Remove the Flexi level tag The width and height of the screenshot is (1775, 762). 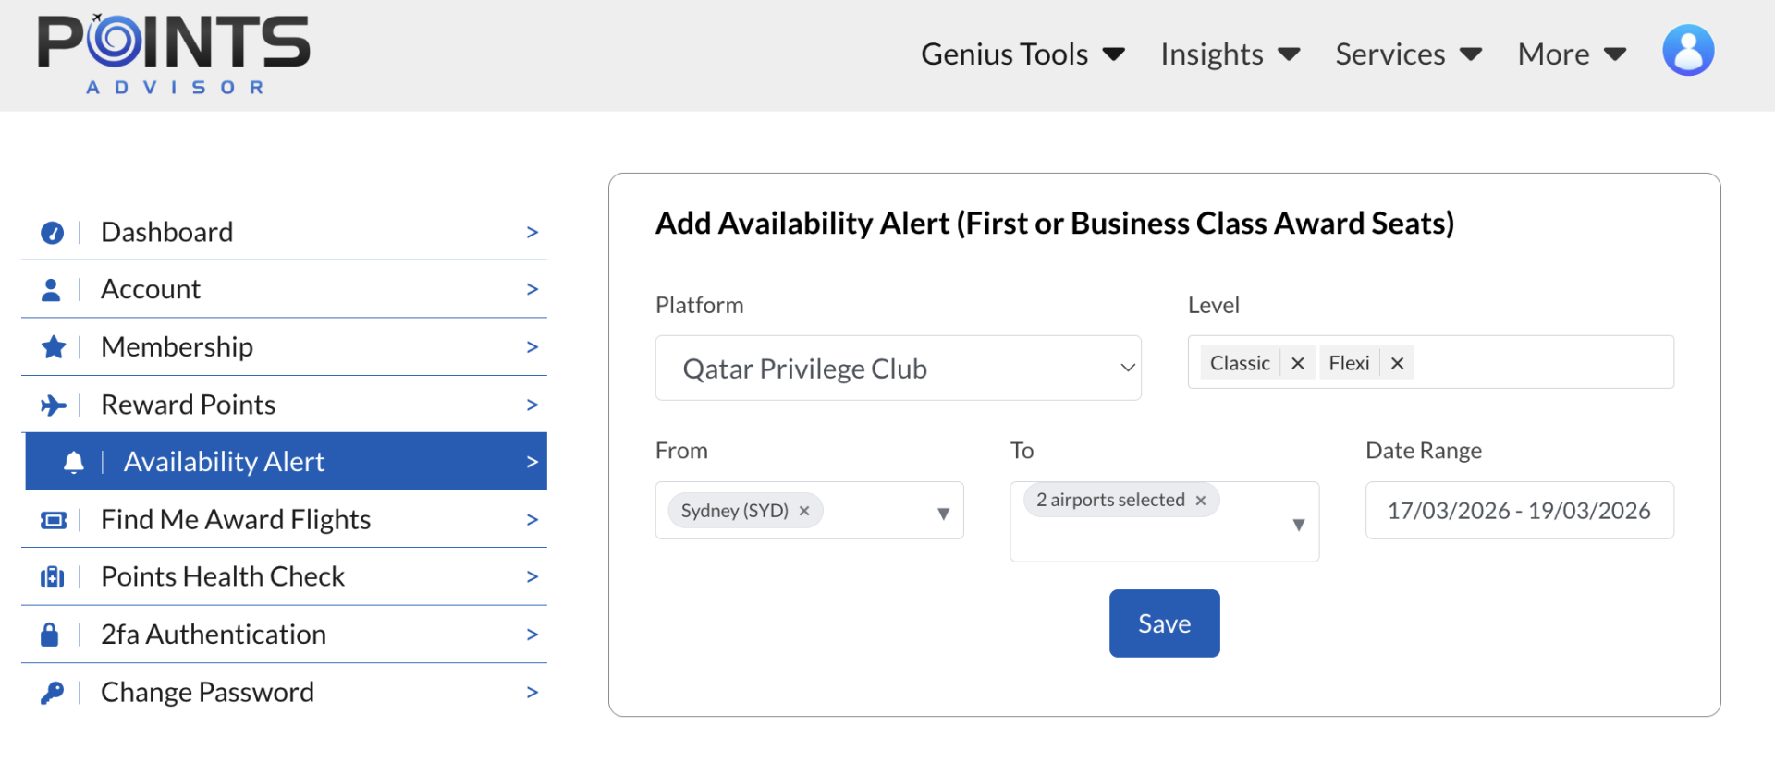tap(1397, 363)
